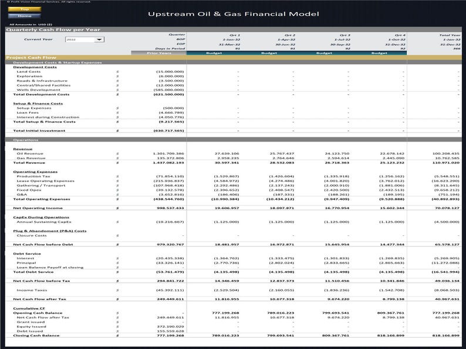
Task: Click G&A prior years value (3.652.816)
Action: tap(171, 195)
